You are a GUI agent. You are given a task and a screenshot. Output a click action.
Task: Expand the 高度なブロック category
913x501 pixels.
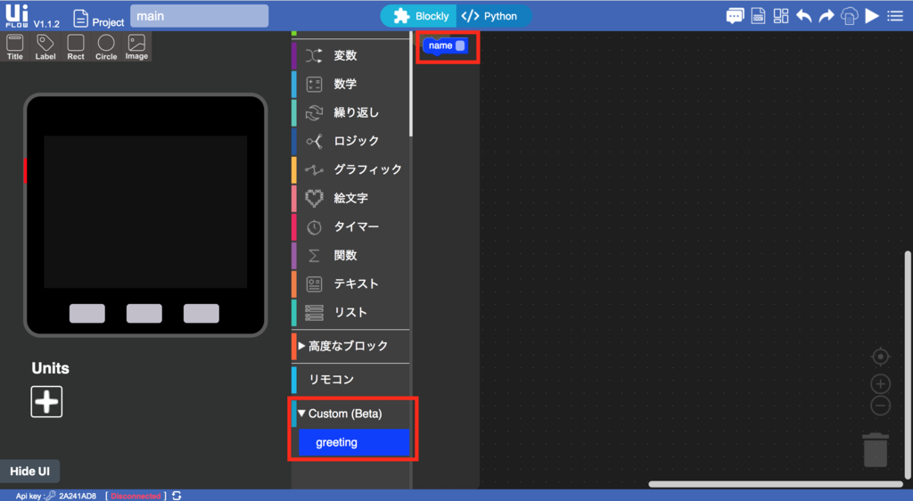point(350,346)
